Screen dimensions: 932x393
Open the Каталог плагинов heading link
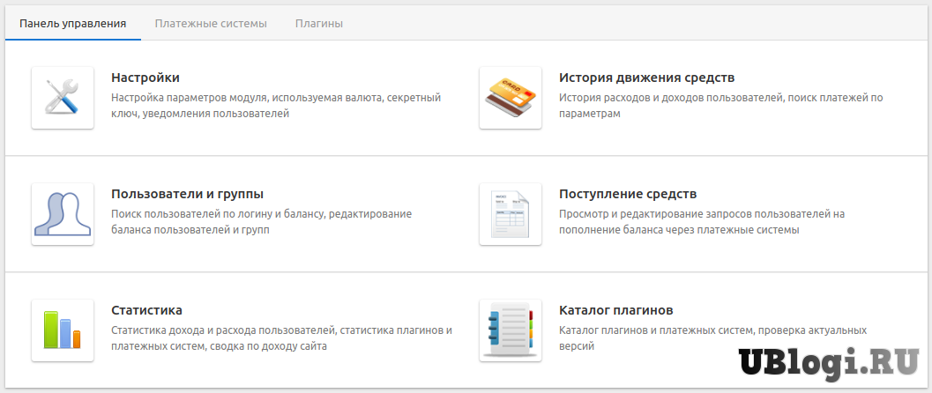(x=616, y=310)
